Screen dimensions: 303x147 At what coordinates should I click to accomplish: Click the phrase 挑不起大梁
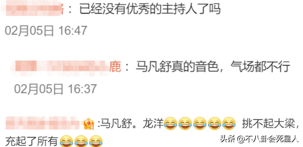coord(269,123)
